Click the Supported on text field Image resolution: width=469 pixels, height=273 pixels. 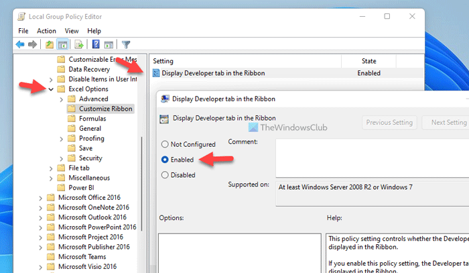click(x=372, y=194)
